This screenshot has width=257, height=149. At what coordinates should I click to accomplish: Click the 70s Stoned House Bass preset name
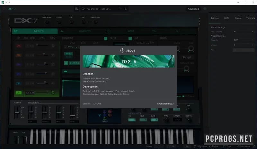tap(99, 9)
